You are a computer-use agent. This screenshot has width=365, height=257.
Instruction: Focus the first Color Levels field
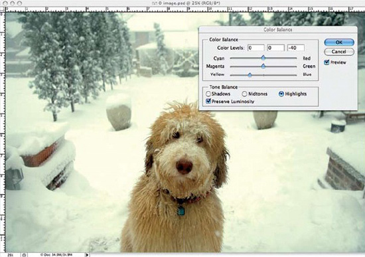256,48
